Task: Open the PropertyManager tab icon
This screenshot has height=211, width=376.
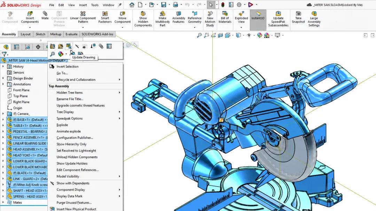Action: click(x=17, y=47)
